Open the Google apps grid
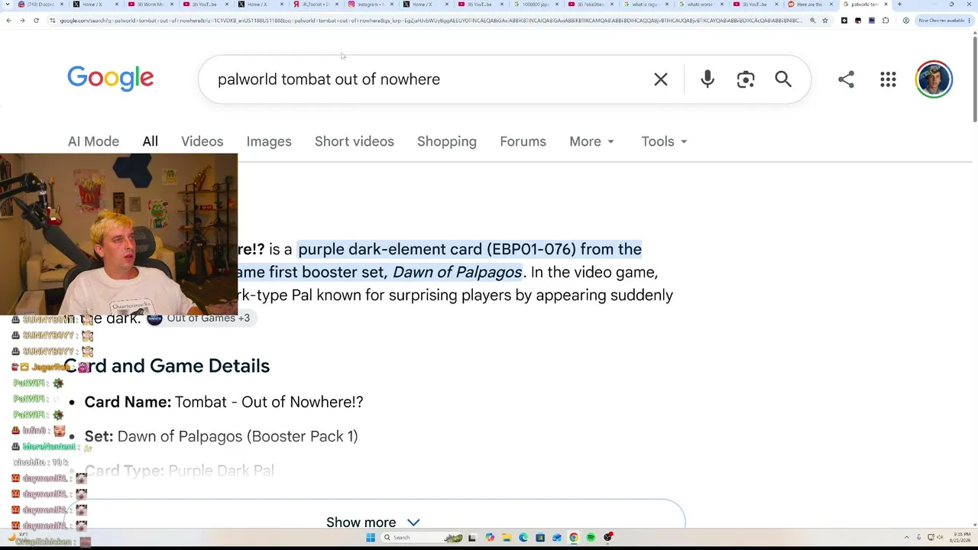The width and height of the screenshot is (978, 550). pyautogui.click(x=888, y=79)
